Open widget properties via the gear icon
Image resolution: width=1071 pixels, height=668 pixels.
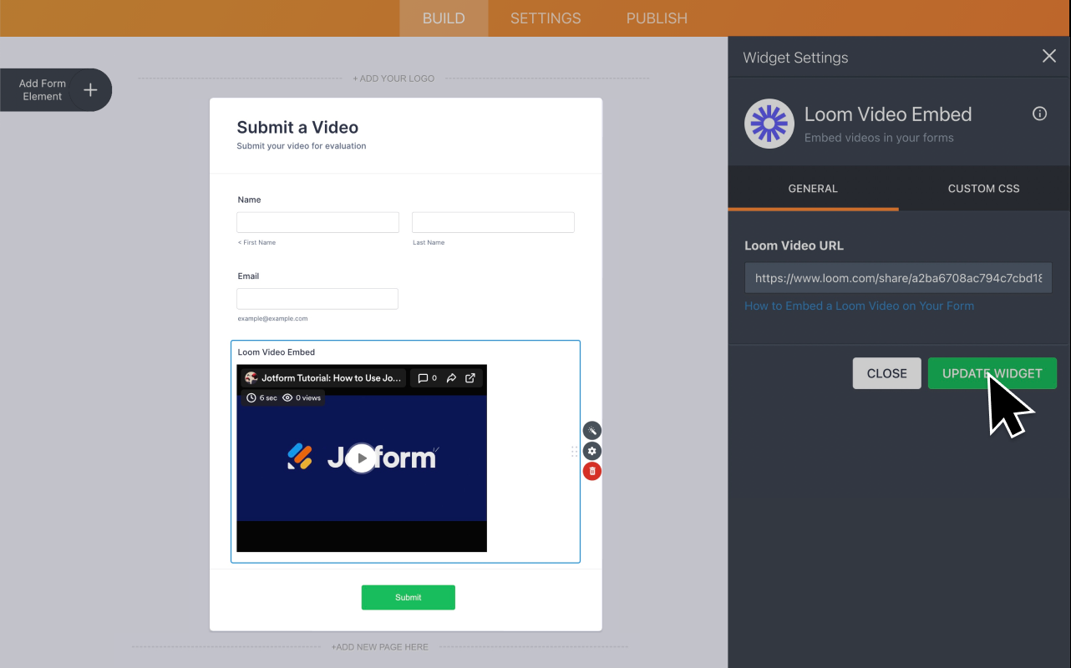[x=591, y=450]
